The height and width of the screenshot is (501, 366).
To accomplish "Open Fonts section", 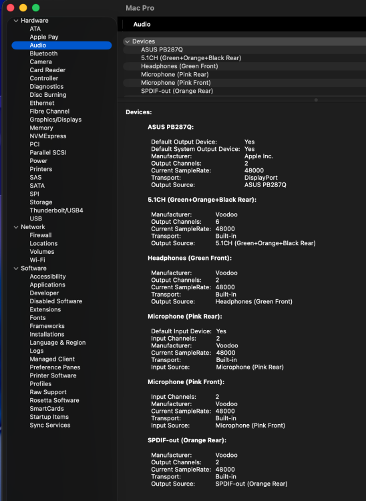I will (x=37, y=318).
